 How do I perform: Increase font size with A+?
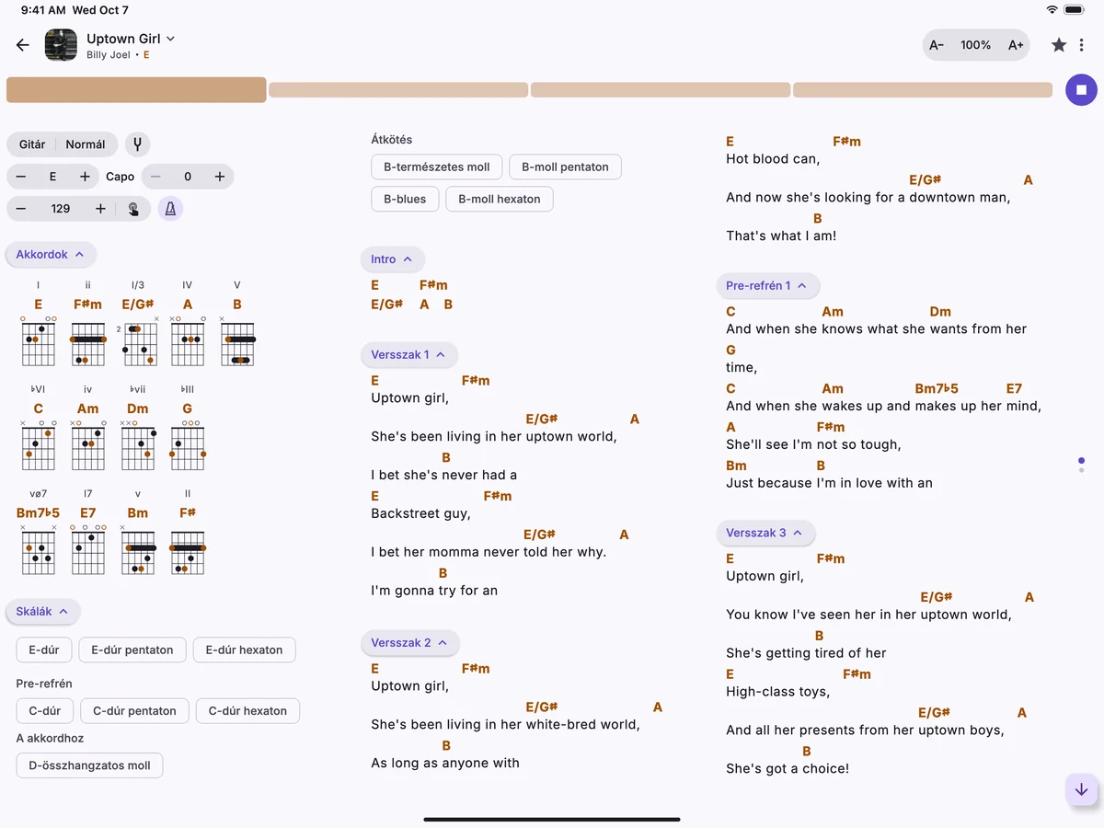coord(1016,45)
